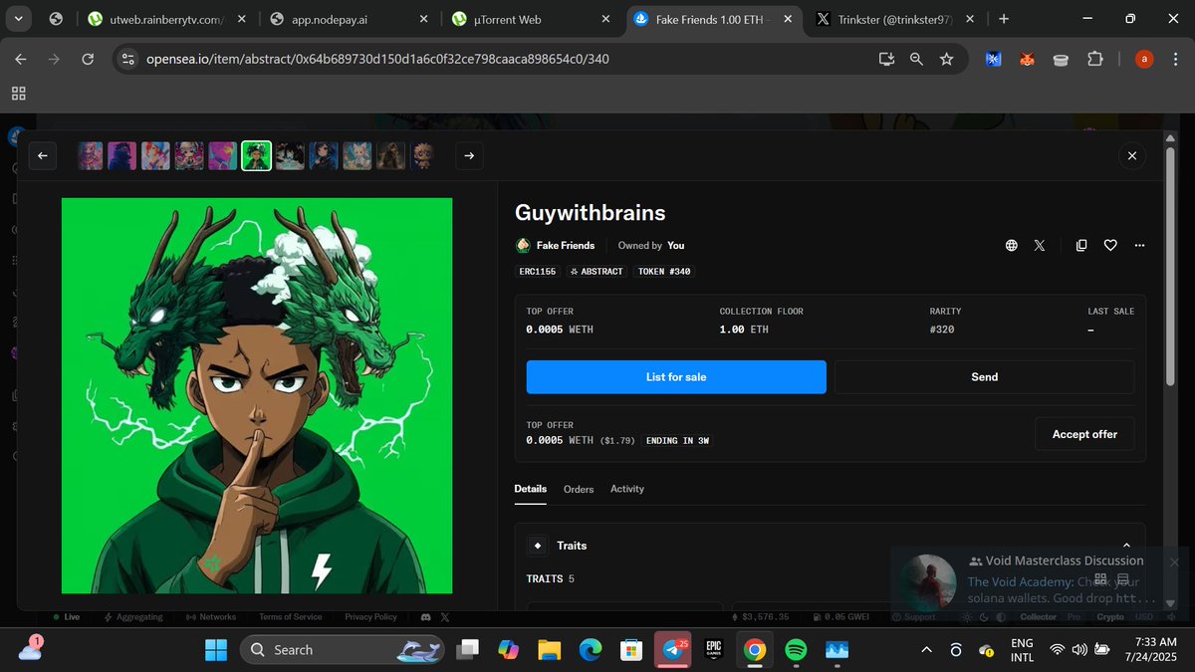Open the Privacy Policy link

370,617
